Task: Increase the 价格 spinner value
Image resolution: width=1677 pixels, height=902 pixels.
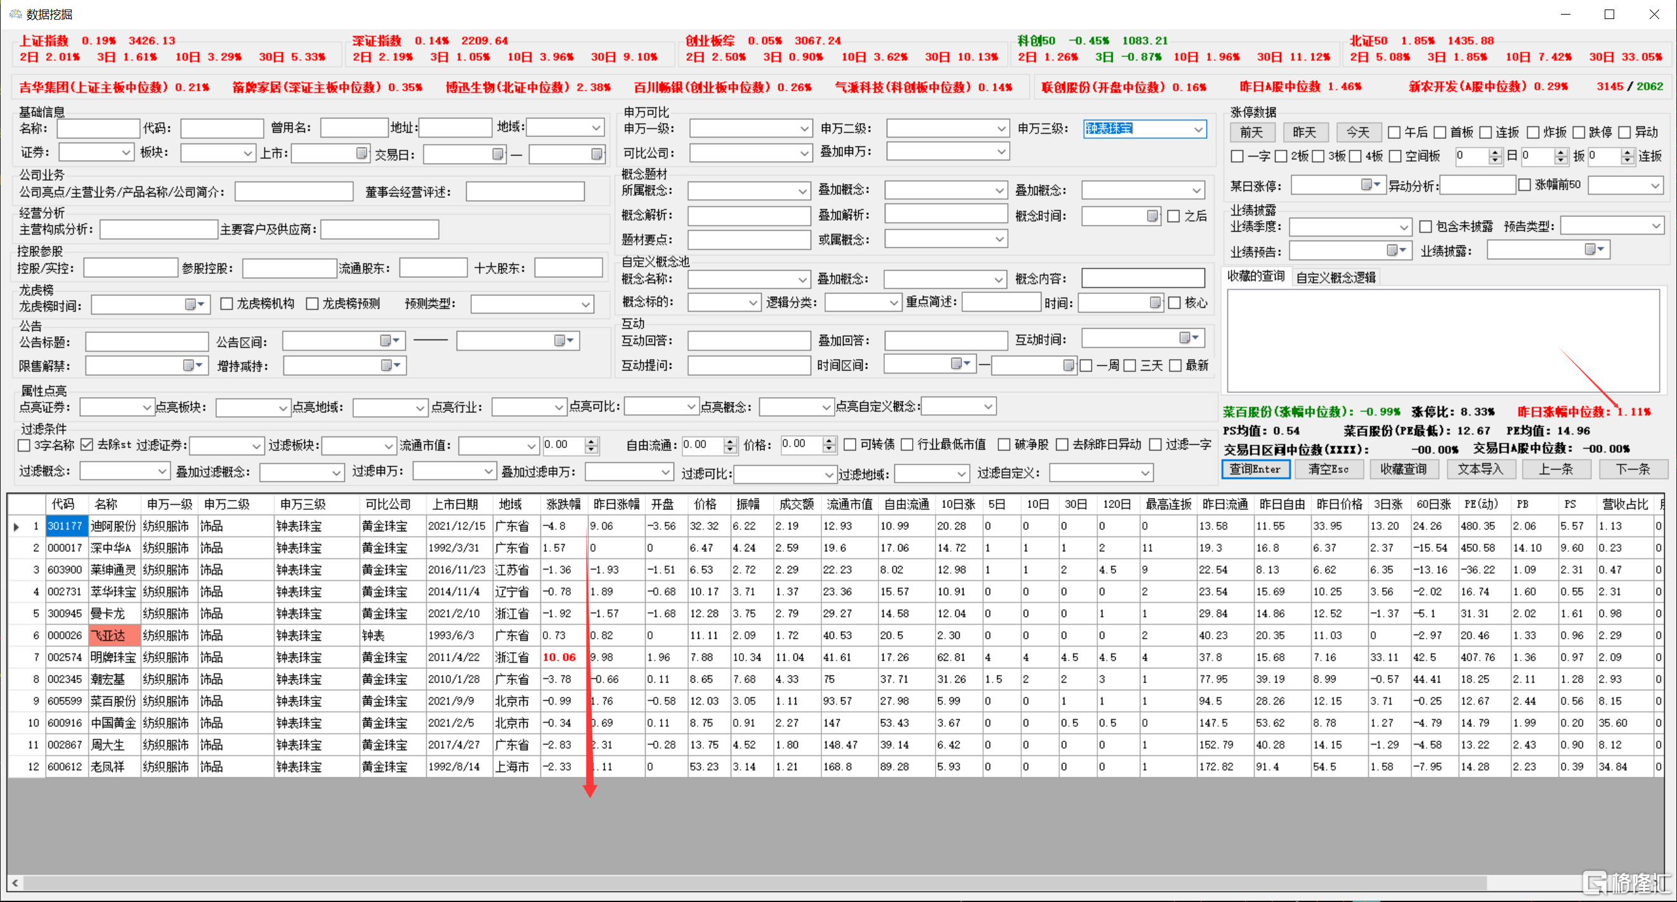Action: point(829,441)
